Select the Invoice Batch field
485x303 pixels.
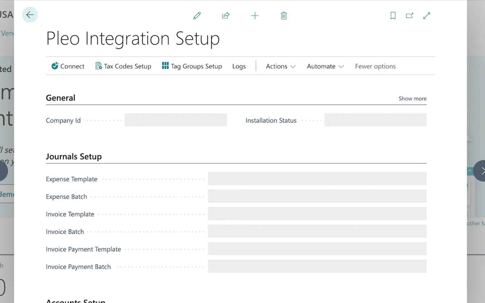tap(317, 231)
